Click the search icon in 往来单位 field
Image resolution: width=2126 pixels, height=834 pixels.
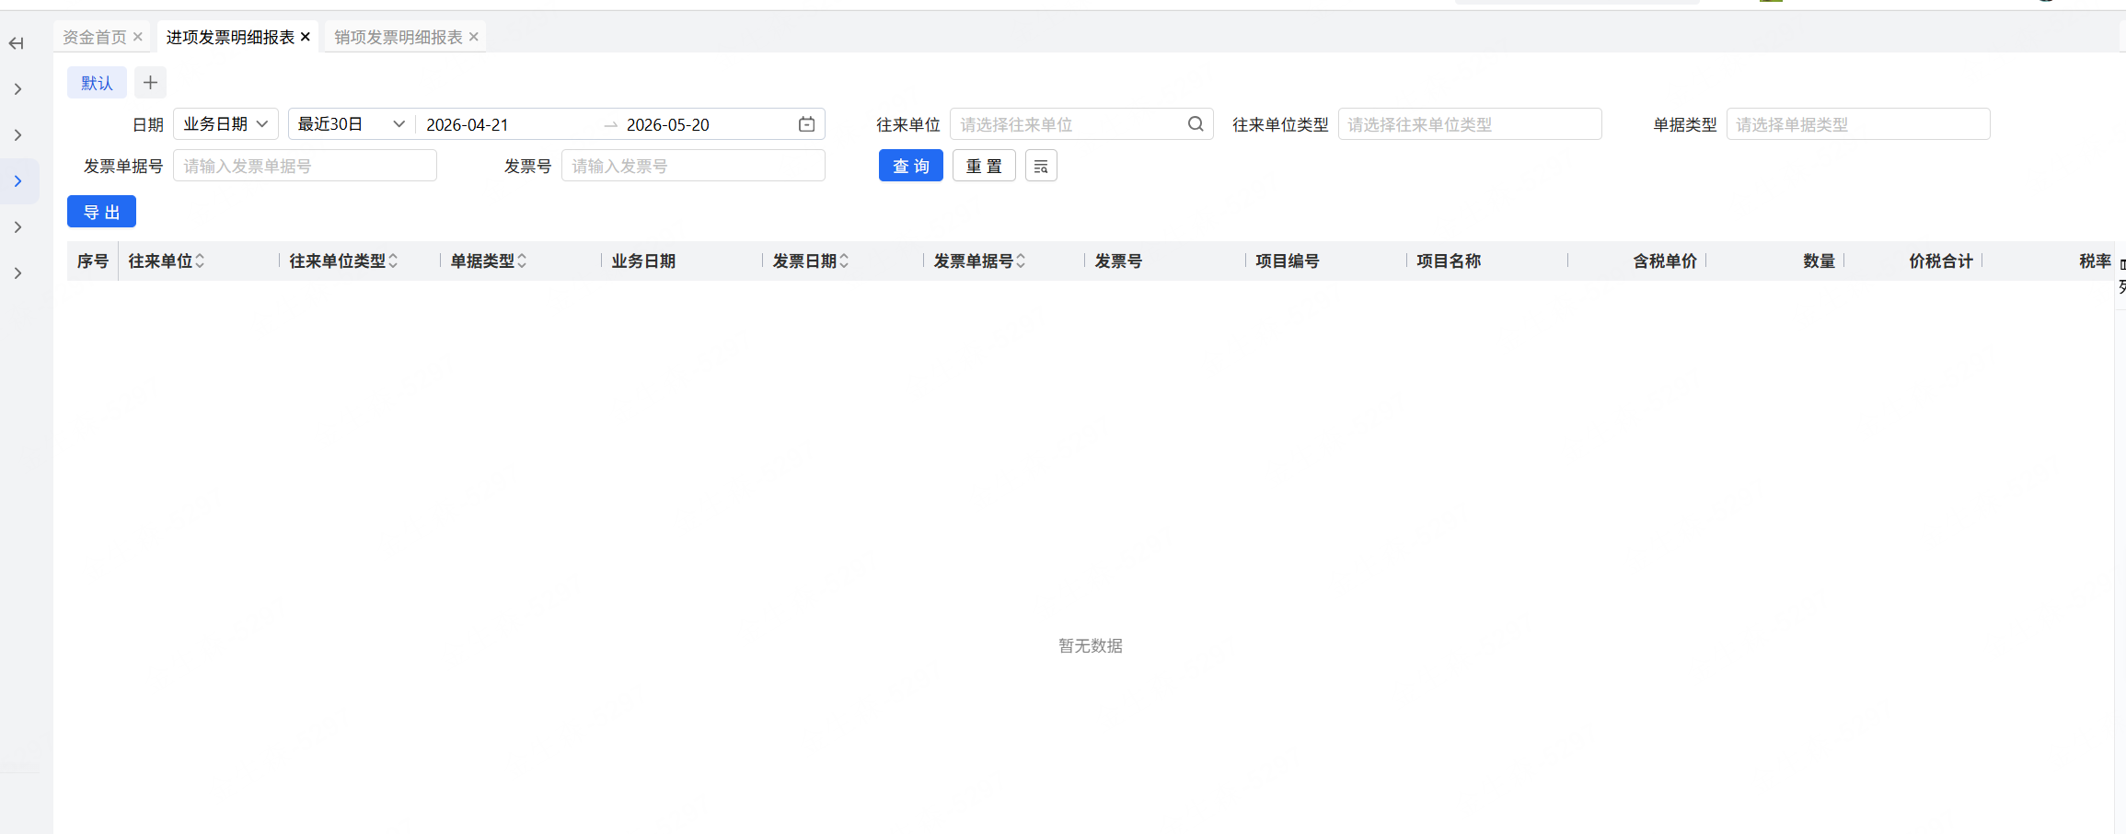[x=1196, y=124]
